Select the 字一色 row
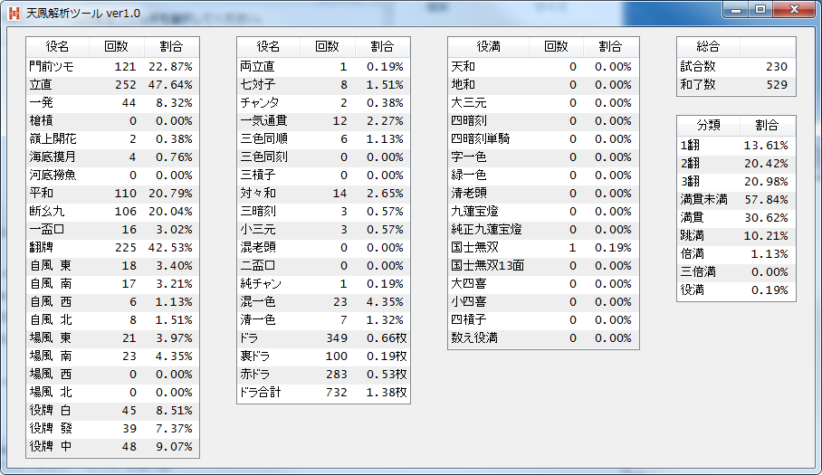This screenshot has height=475, width=822. click(x=544, y=157)
